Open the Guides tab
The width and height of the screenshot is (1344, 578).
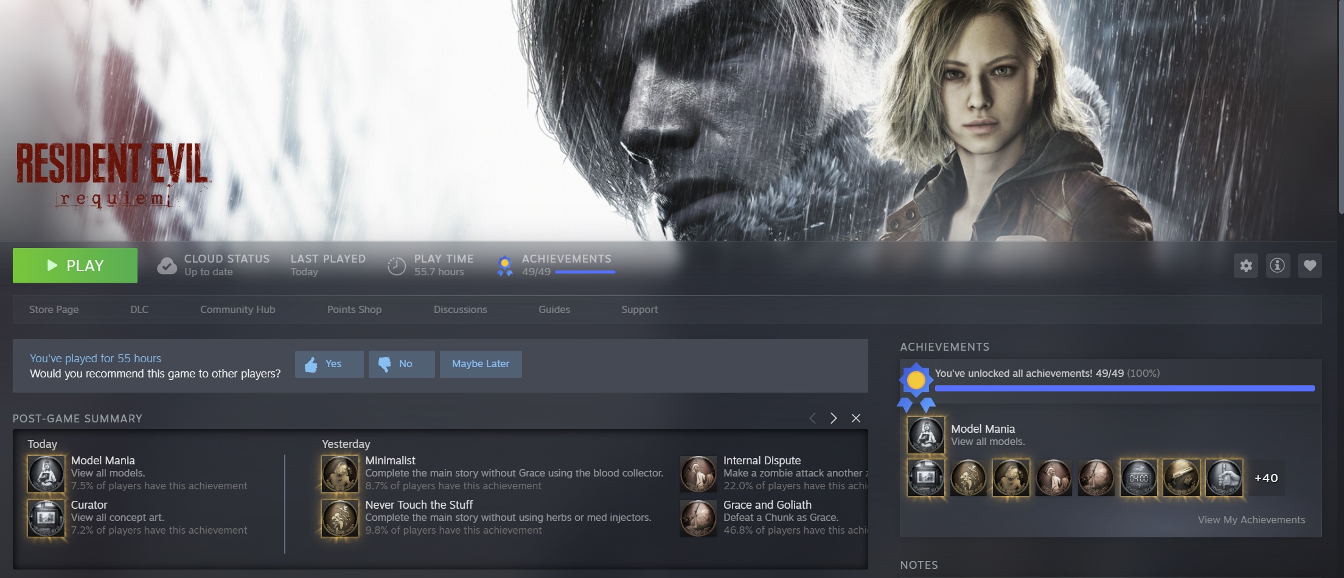coord(554,309)
